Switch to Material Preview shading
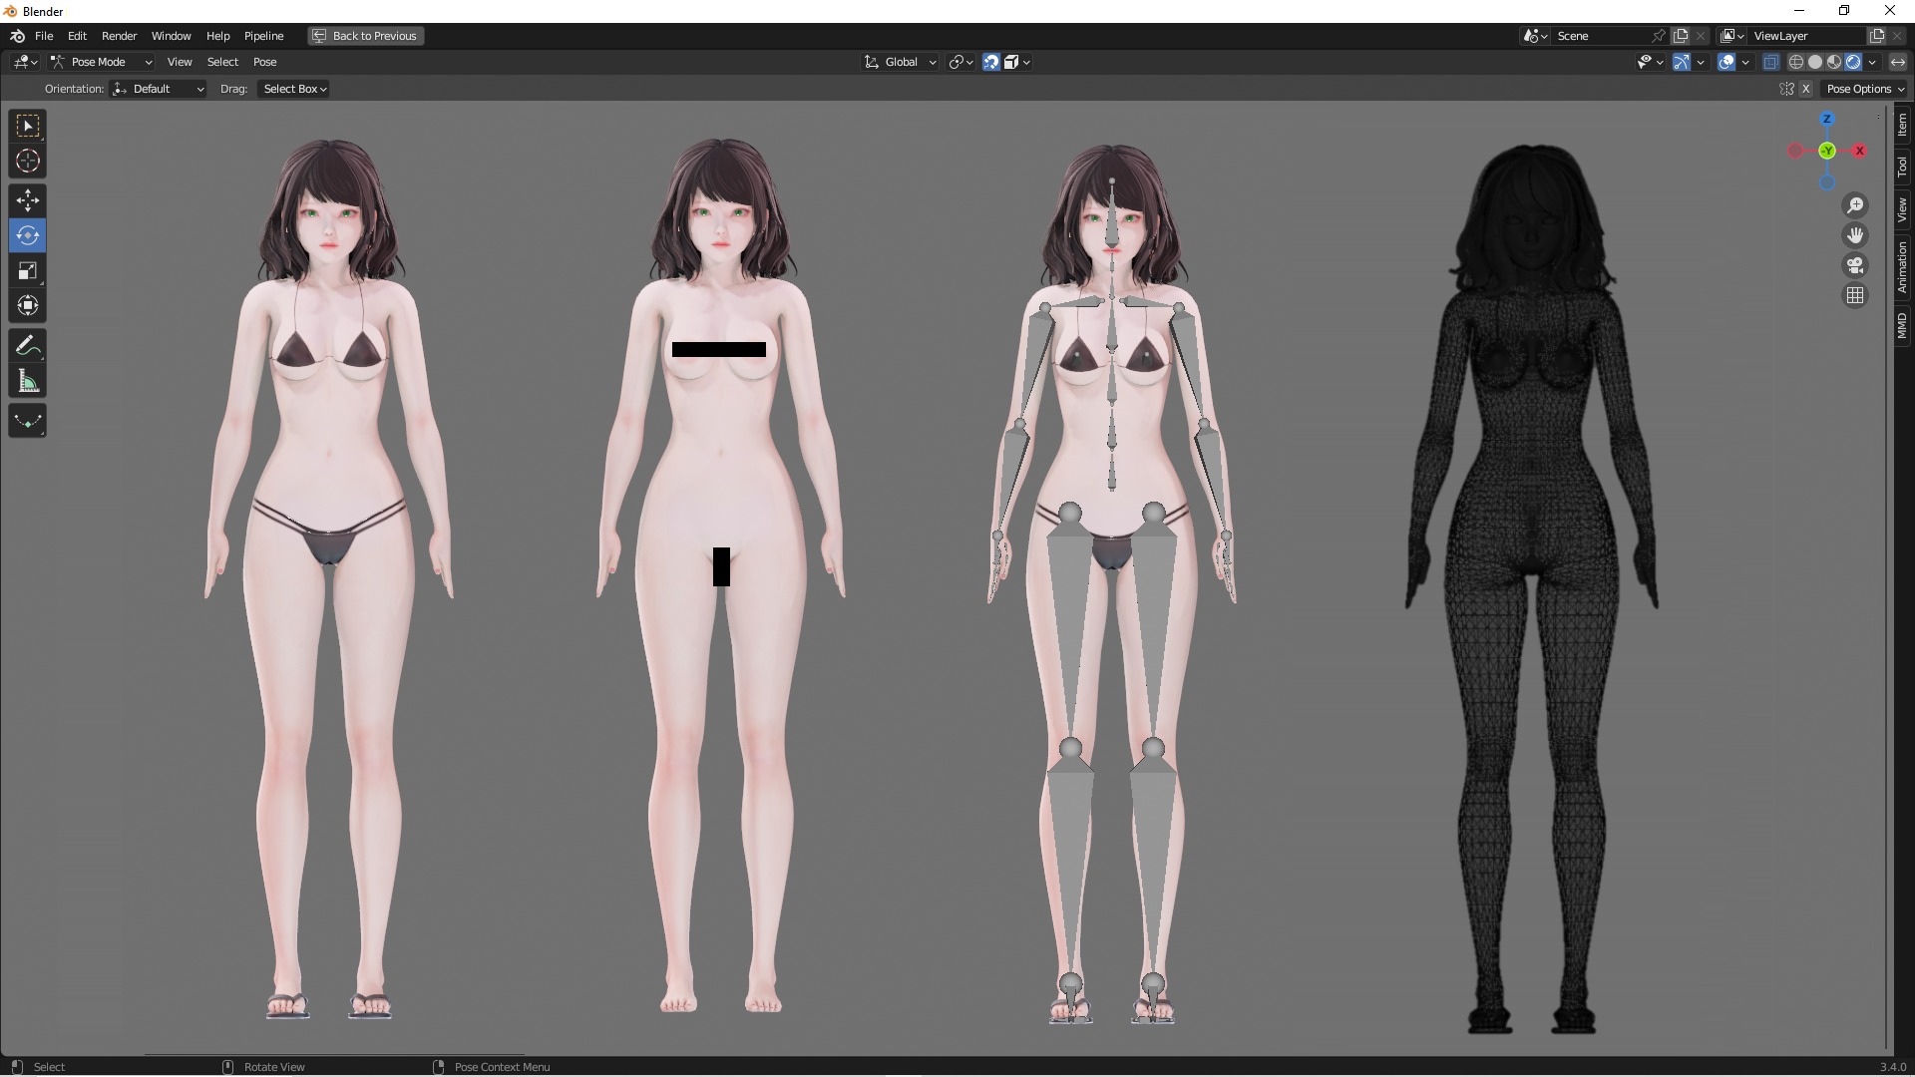The height and width of the screenshot is (1077, 1915). 1834,62
